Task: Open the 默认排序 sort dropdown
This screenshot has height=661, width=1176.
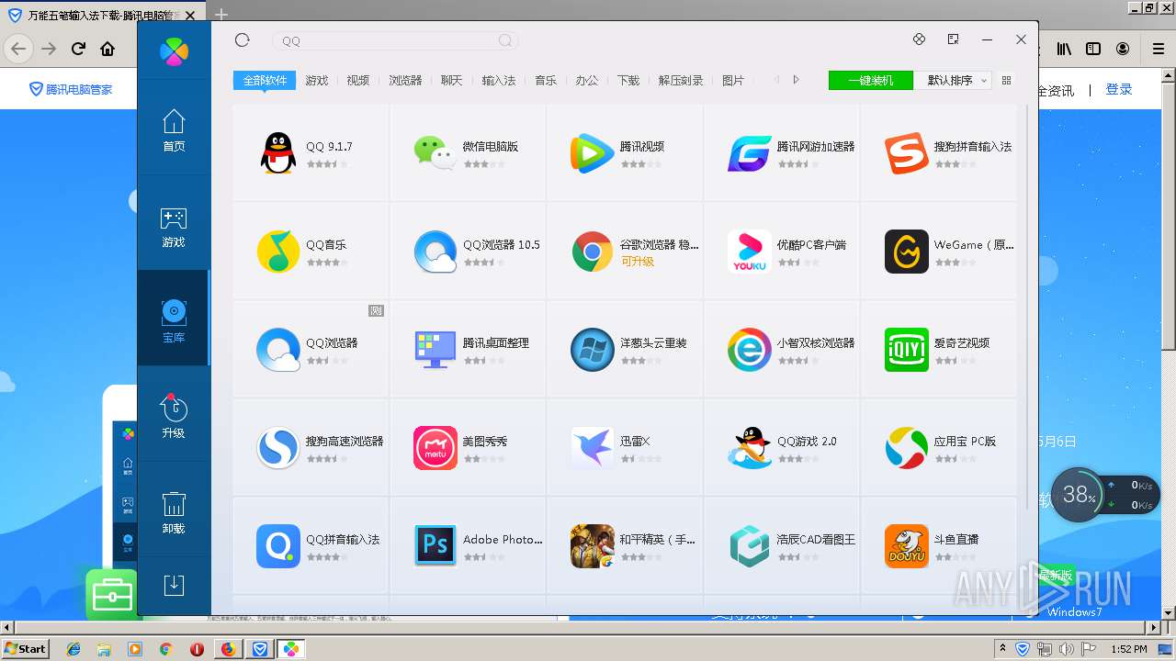Action: coord(955,81)
